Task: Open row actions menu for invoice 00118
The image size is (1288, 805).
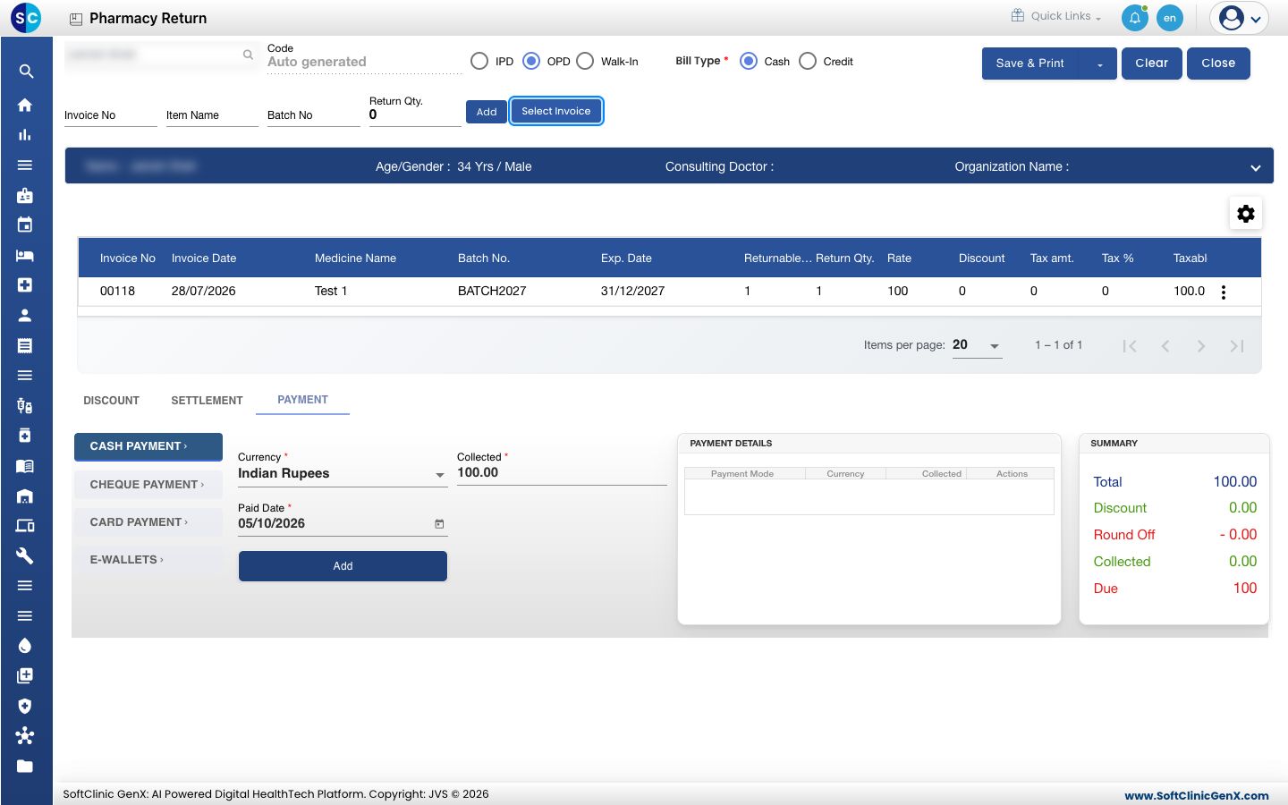Action: [1224, 292]
